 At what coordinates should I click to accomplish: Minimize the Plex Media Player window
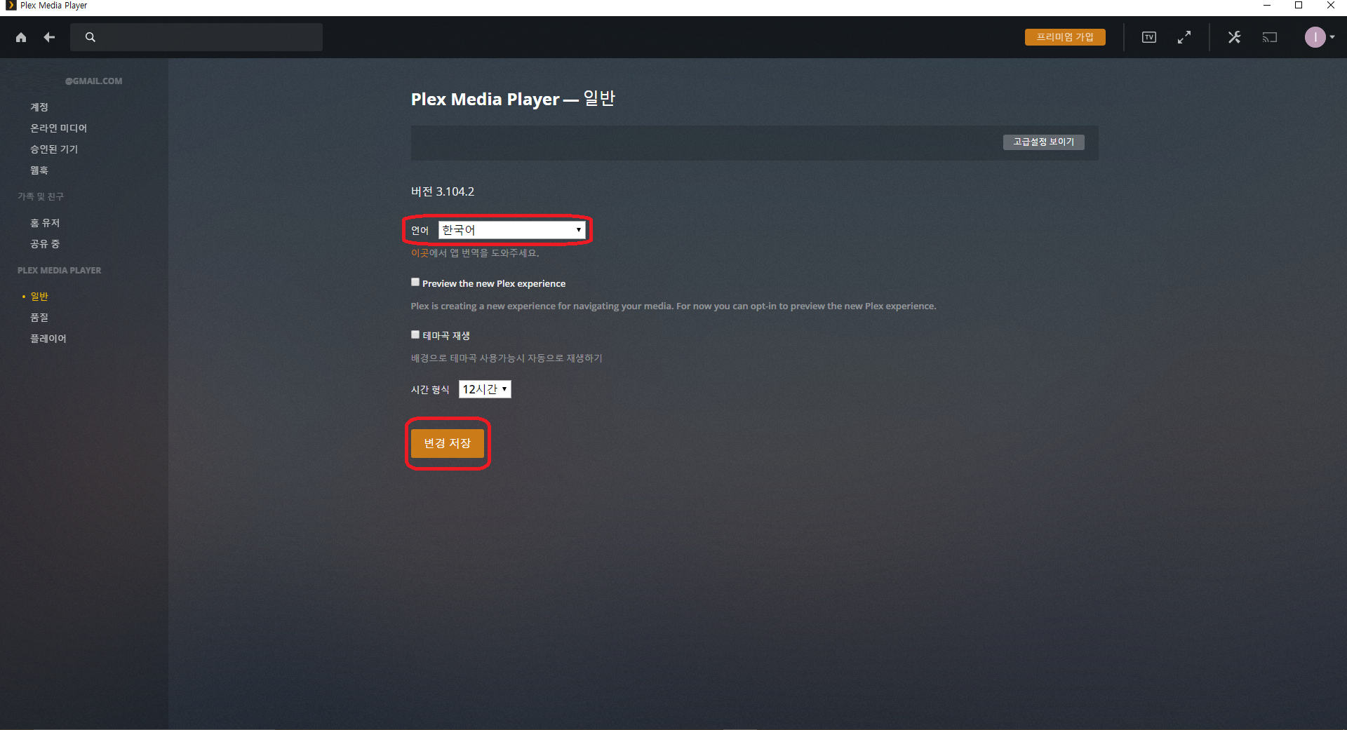pyautogui.click(x=1267, y=6)
